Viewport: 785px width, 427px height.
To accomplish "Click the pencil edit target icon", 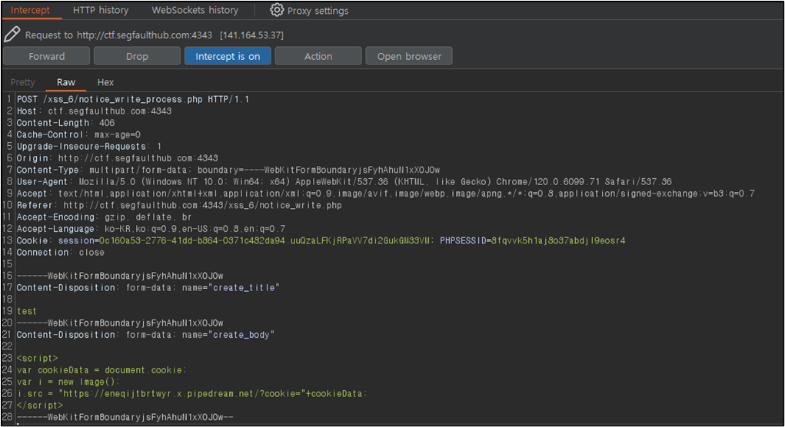I will (12, 35).
